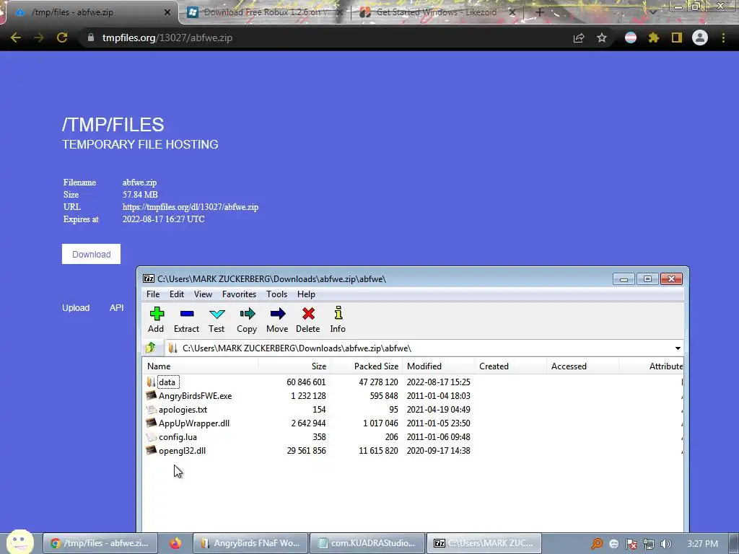Close the /tmp/files abfwe.zip tab

[x=167, y=12]
